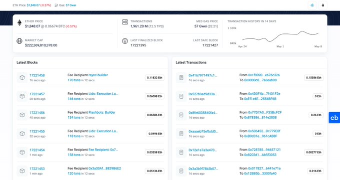Open Fee Recipient: 0x7... link

coord(103,150)
